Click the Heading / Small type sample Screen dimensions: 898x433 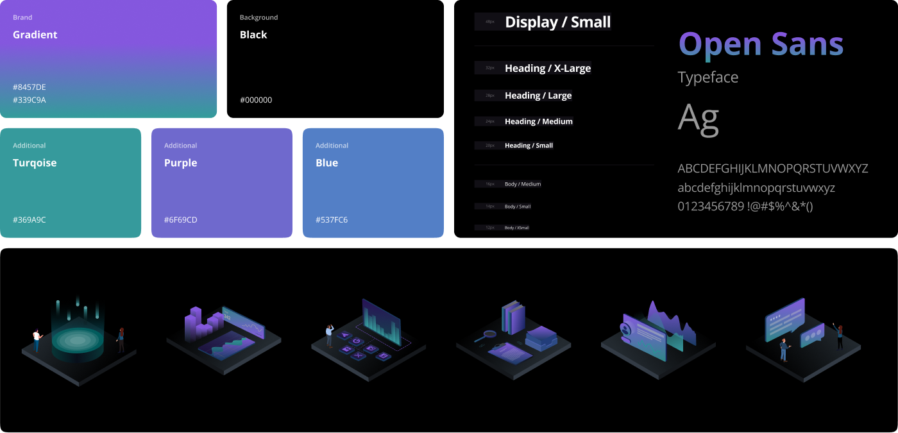(x=529, y=146)
